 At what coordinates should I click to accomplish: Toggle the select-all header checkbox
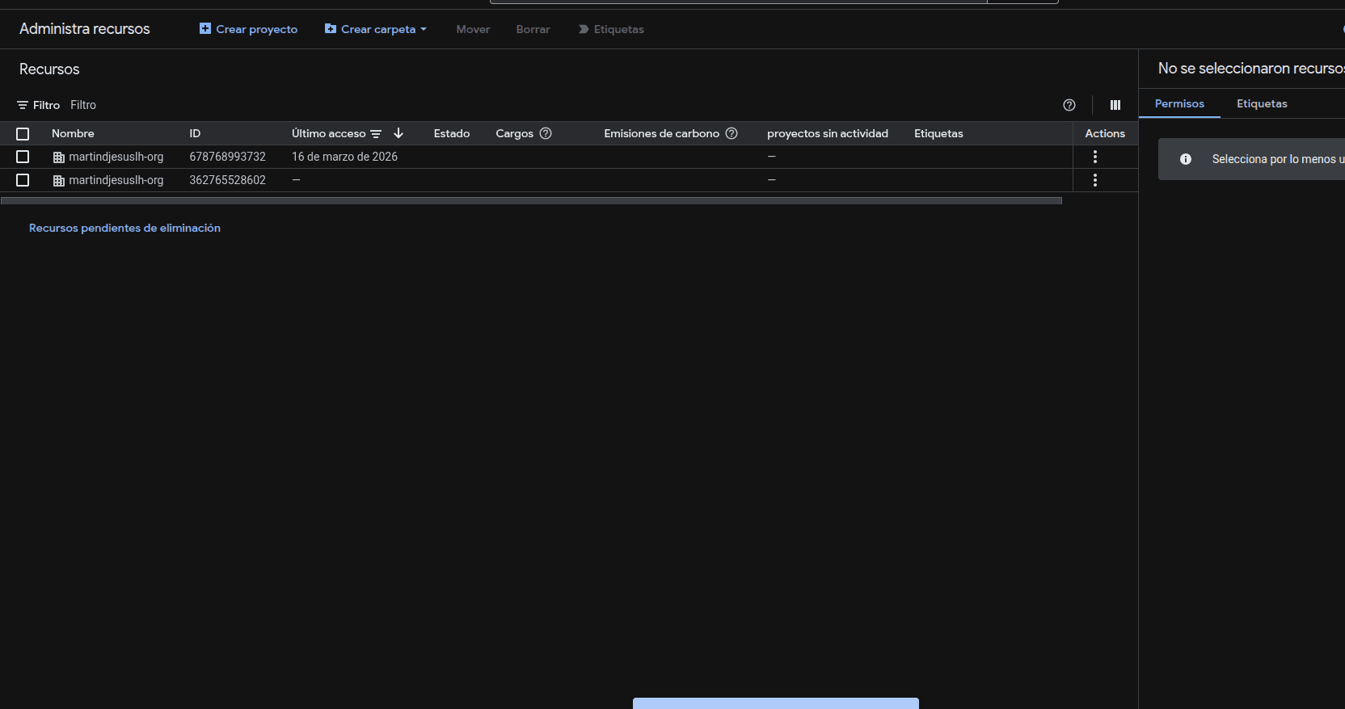23,134
